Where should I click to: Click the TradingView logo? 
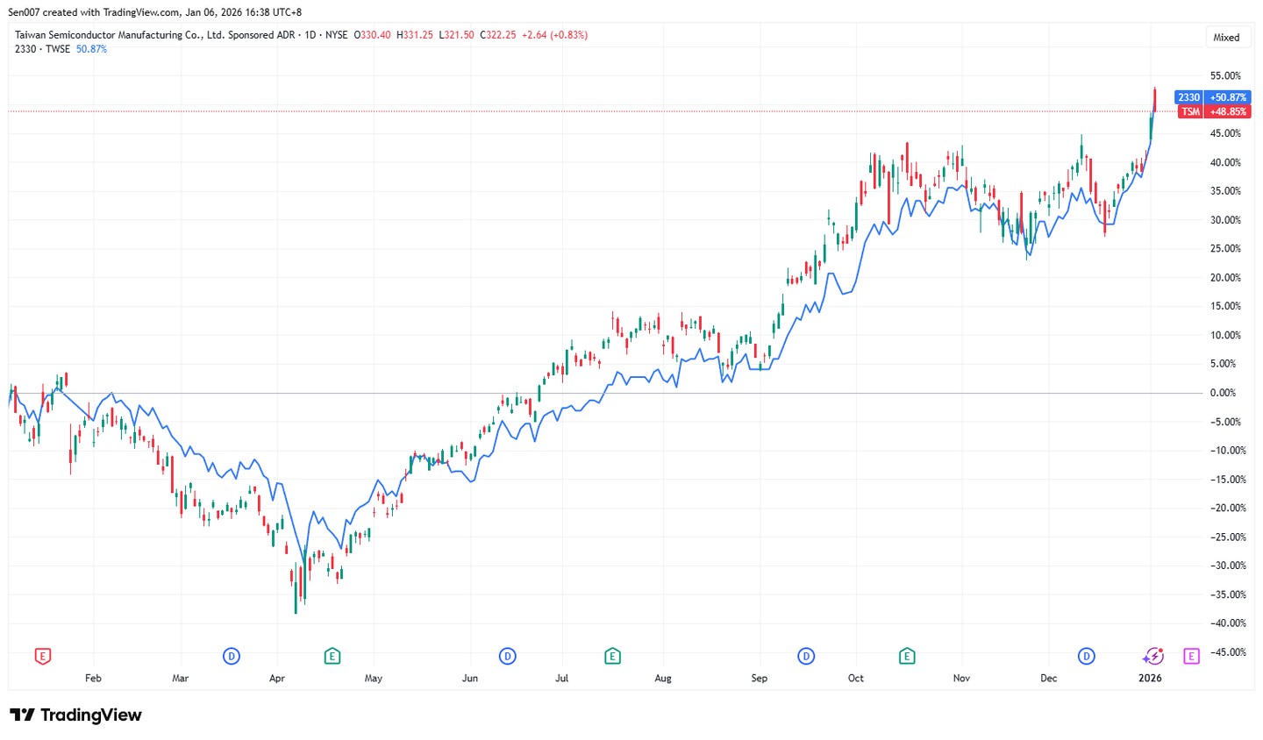pyautogui.click(x=75, y=715)
